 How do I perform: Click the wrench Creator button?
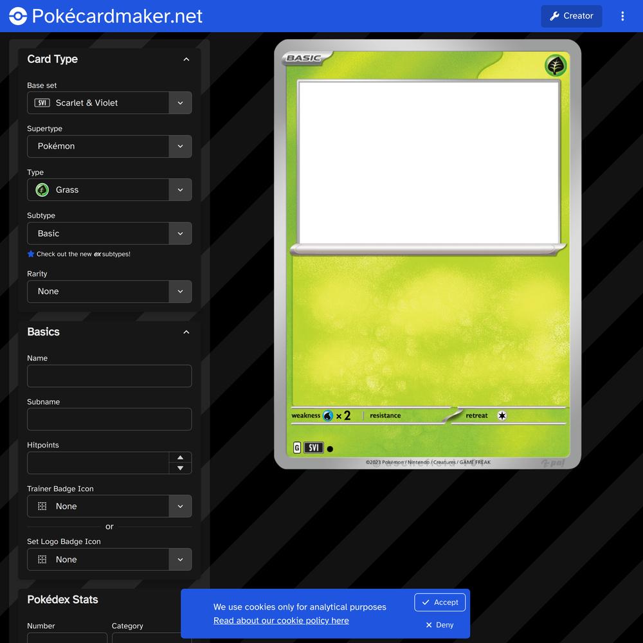[x=571, y=16]
